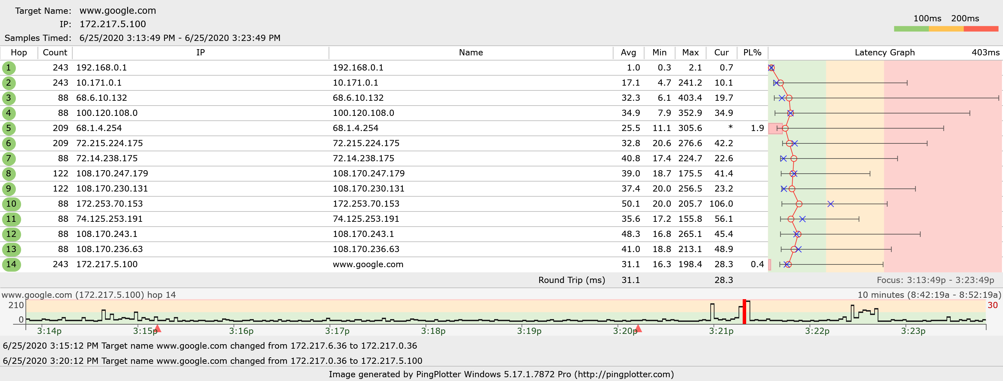Click the blue X current marker on hop 11

click(x=802, y=219)
